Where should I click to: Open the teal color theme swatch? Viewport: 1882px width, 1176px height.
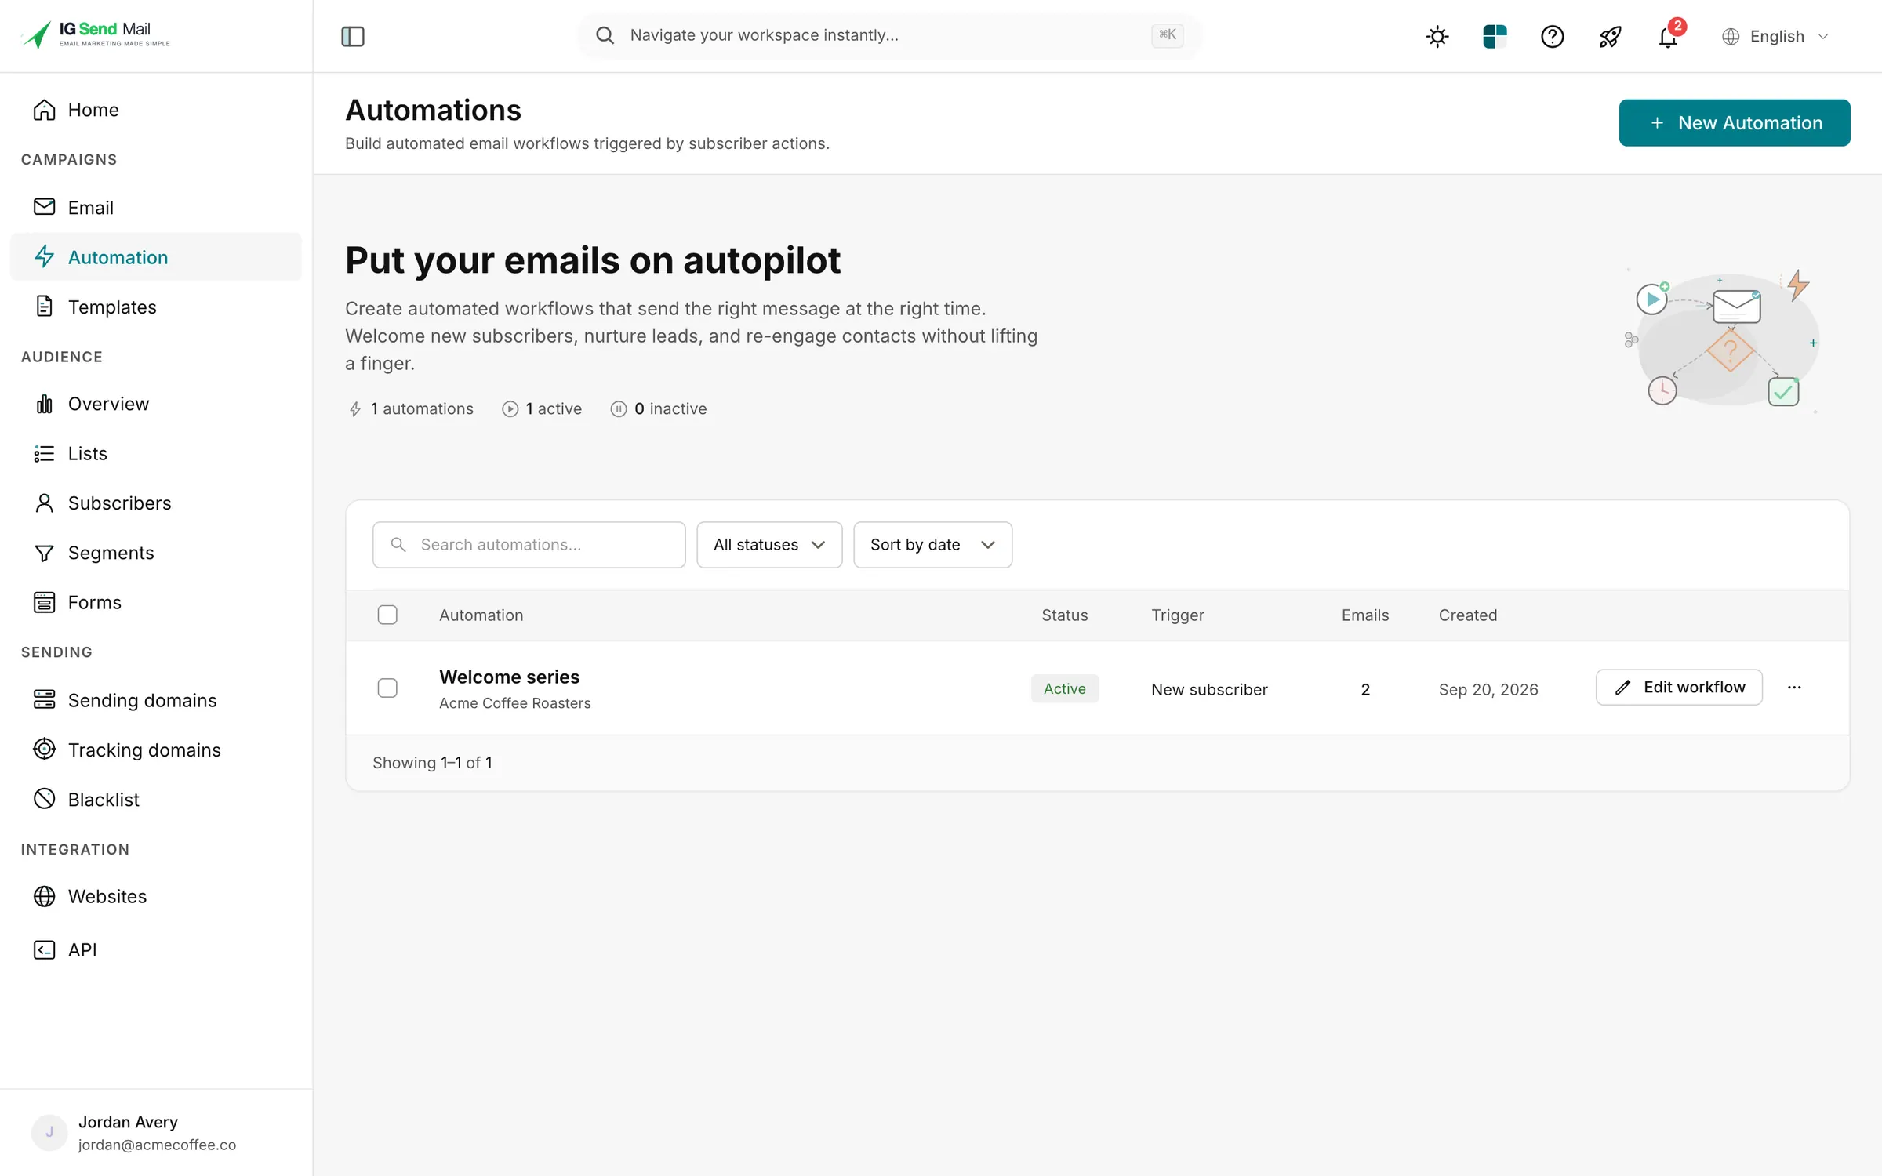[x=1495, y=36]
